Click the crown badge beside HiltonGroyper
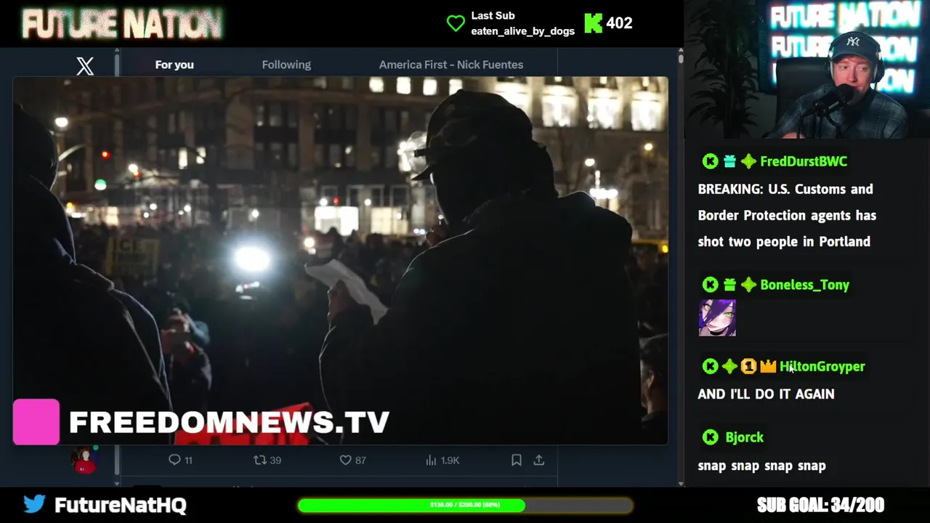 [x=768, y=366]
